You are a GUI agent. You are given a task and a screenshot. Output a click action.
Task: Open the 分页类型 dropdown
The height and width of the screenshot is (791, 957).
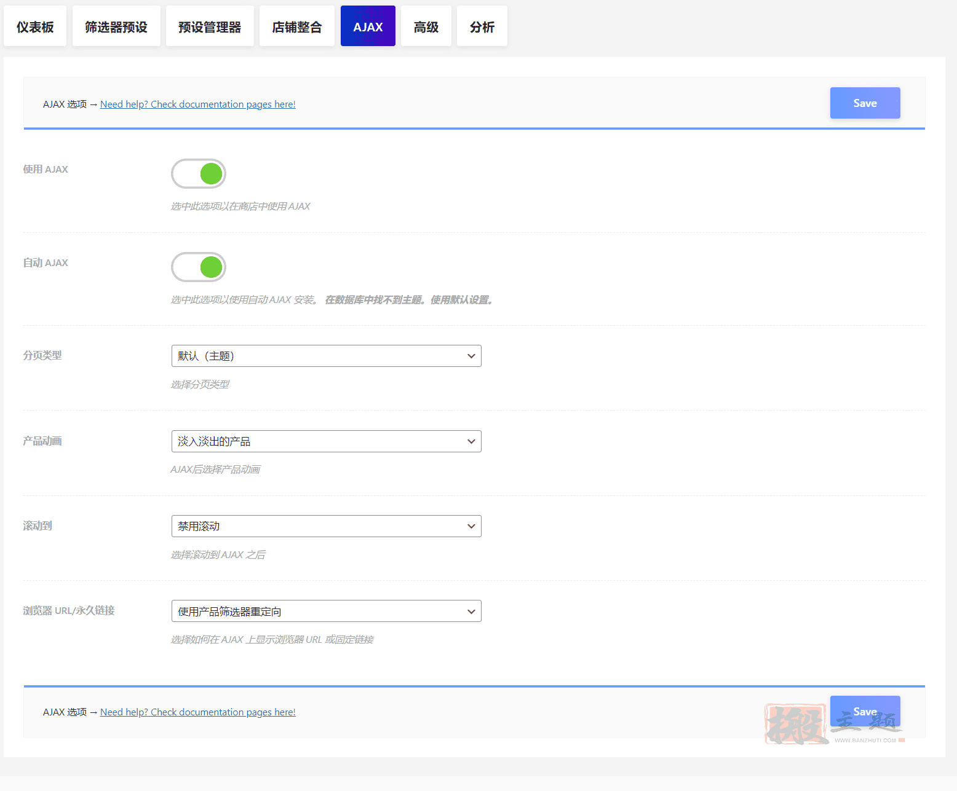[x=326, y=356]
